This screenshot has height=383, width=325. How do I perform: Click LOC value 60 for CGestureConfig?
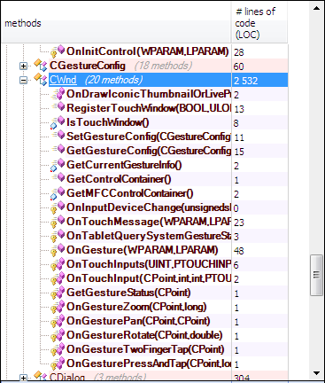[238, 66]
